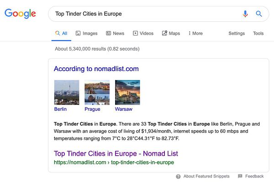Click the Warsaw text link
The height and width of the screenshot is (183, 274).
(x=124, y=109)
